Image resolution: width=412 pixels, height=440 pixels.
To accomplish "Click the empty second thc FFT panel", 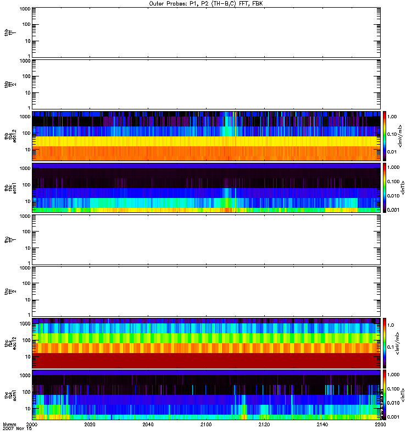I will [207, 291].
